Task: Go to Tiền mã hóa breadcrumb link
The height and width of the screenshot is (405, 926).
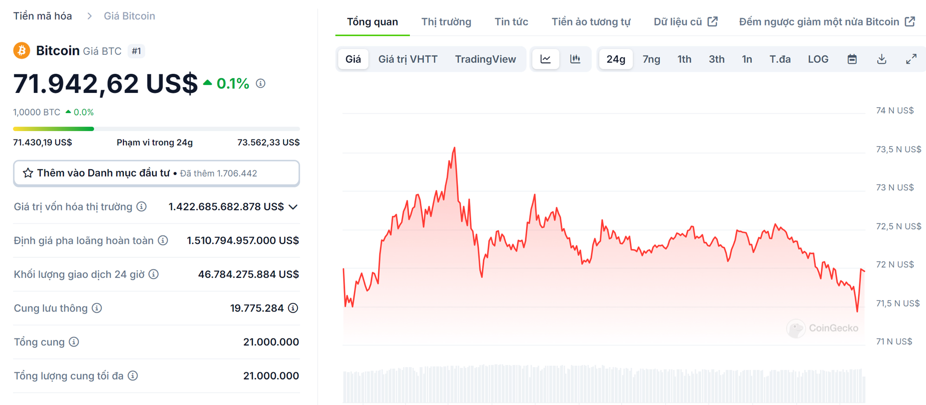Action: coord(43,16)
